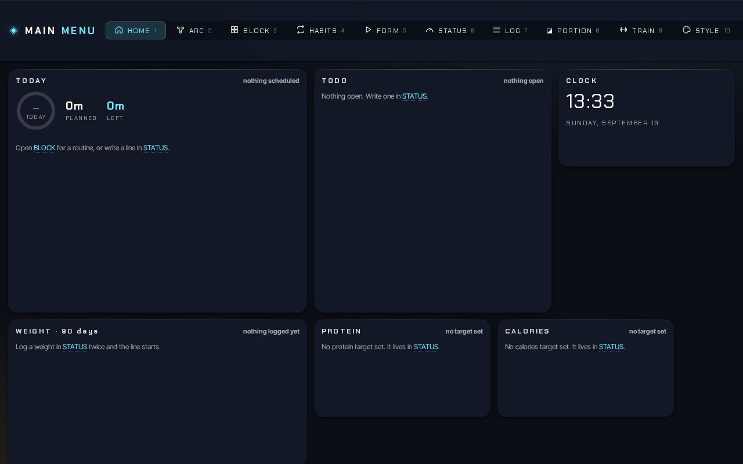This screenshot has height=464, width=743.
Task: Switch to the ARC tab label
Action: point(197,31)
